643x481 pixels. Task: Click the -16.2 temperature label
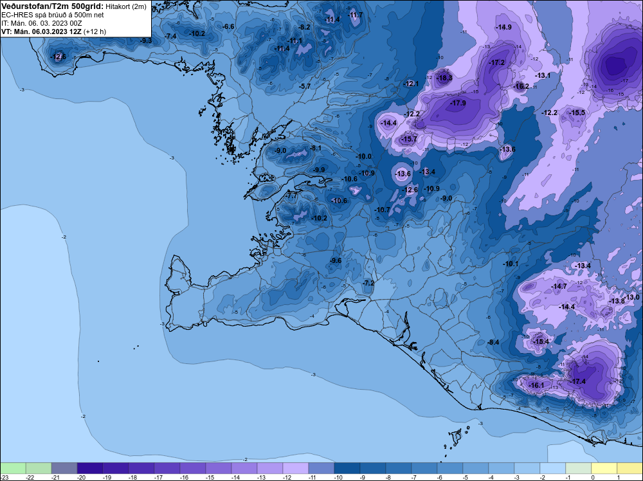point(521,86)
